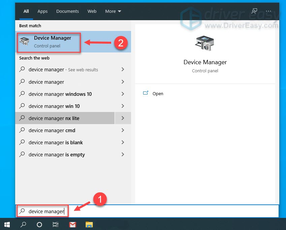
Task: Click the taskbar search magnifier icon
Action: pos(23,224)
